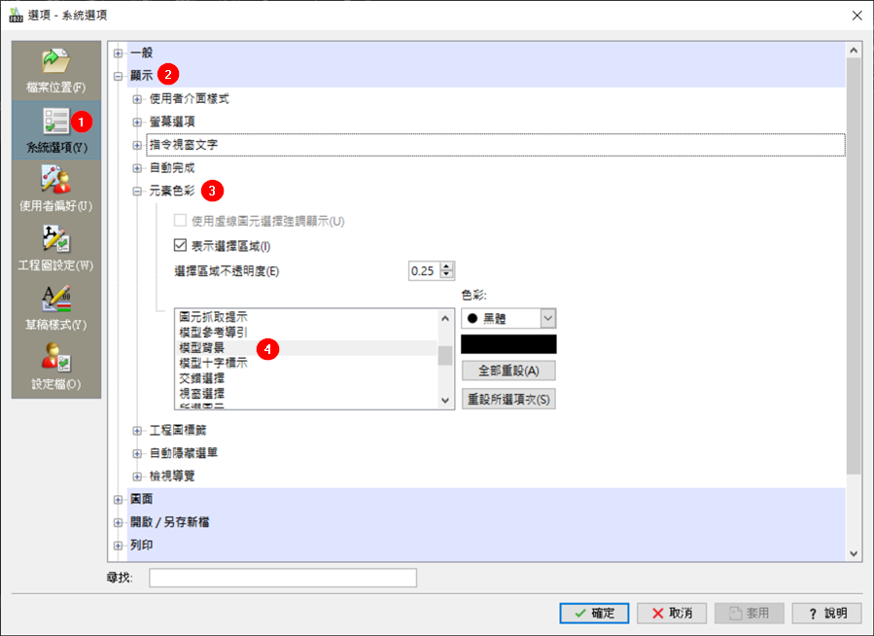874x636 pixels.
Task: Open the 設定檔 profiles category
Action: (x=56, y=368)
